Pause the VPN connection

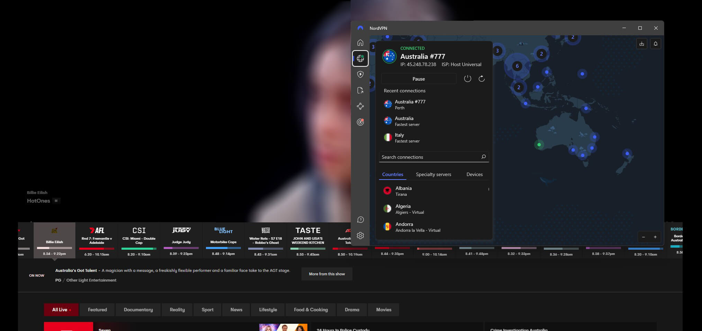pos(418,79)
